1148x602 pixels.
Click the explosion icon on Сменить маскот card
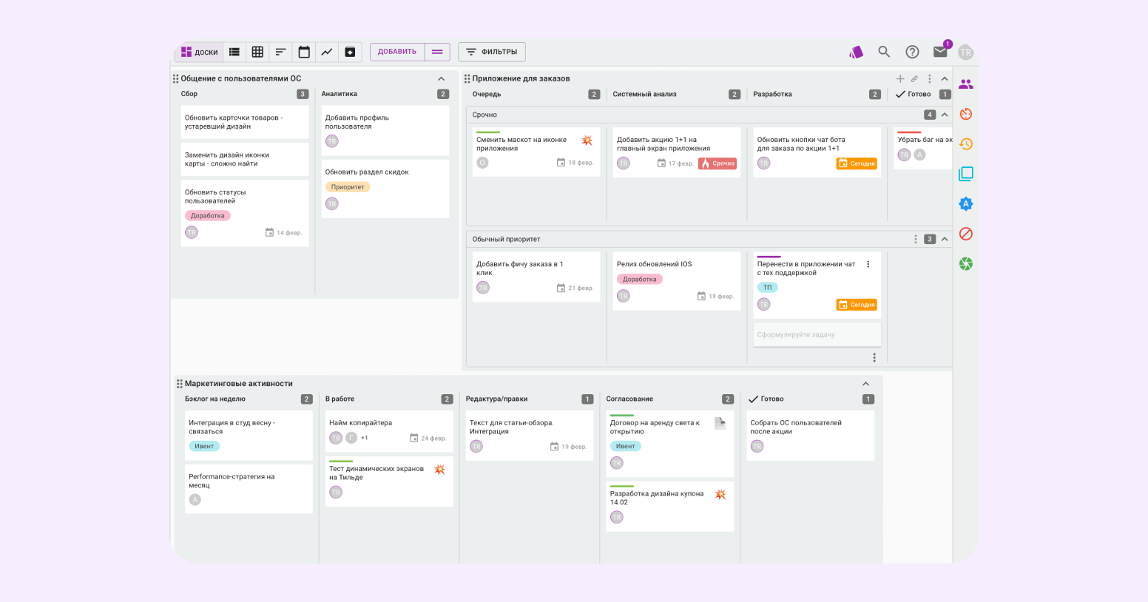587,140
